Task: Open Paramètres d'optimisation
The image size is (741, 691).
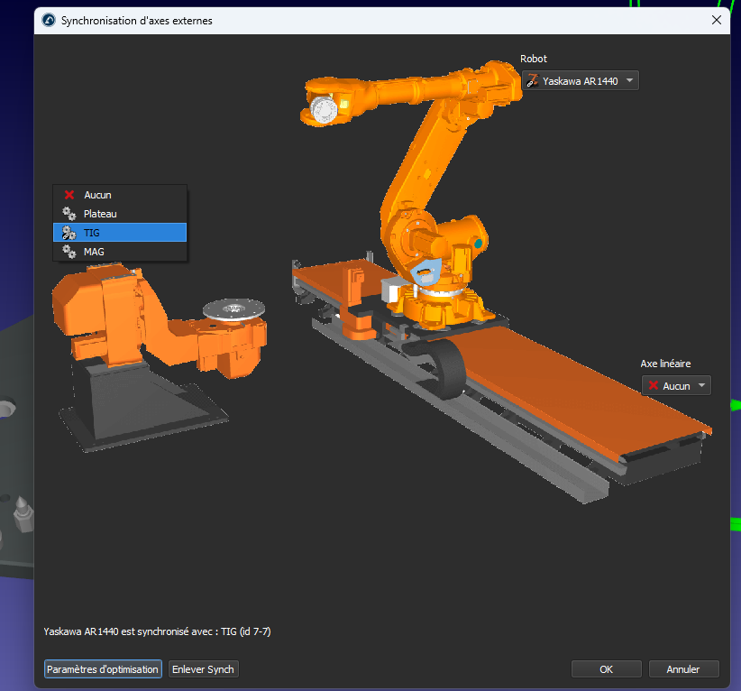Action: (103, 669)
